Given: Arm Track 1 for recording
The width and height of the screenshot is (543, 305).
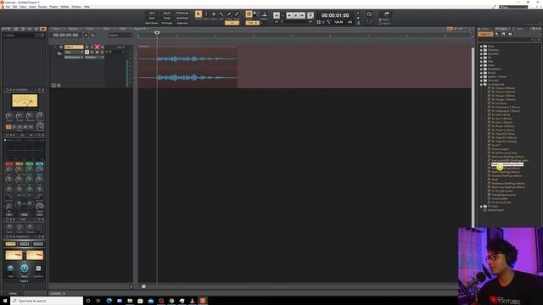Looking at the screenshot, I should (97, 47).
